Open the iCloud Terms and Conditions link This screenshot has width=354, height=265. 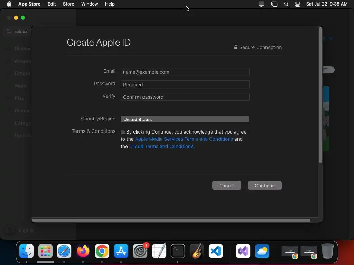(x=161, y=146)
